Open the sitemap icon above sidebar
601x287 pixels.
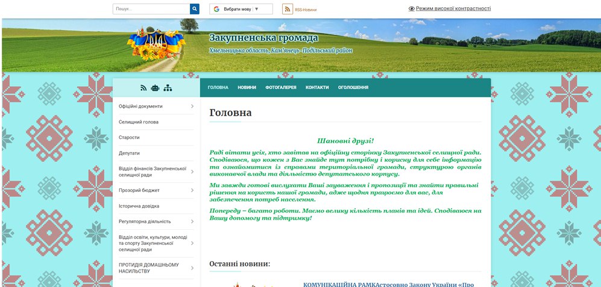tap(168, 88)
